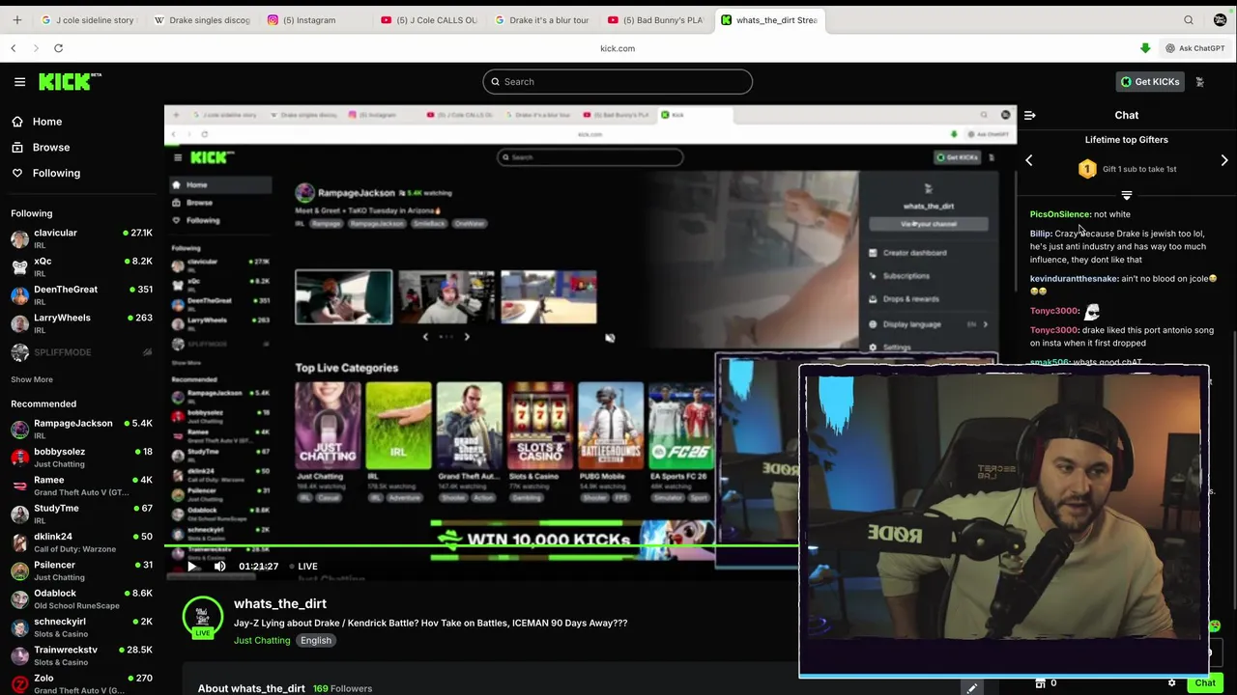Open DeenTheGreat in Following list

81,295
